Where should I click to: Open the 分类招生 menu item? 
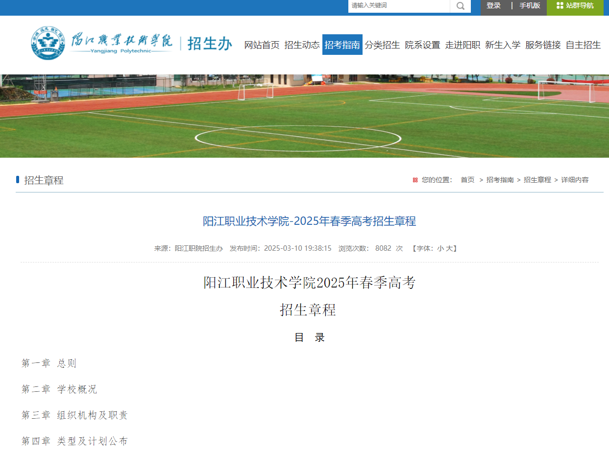pyautogui.click(x=382, y=45)
